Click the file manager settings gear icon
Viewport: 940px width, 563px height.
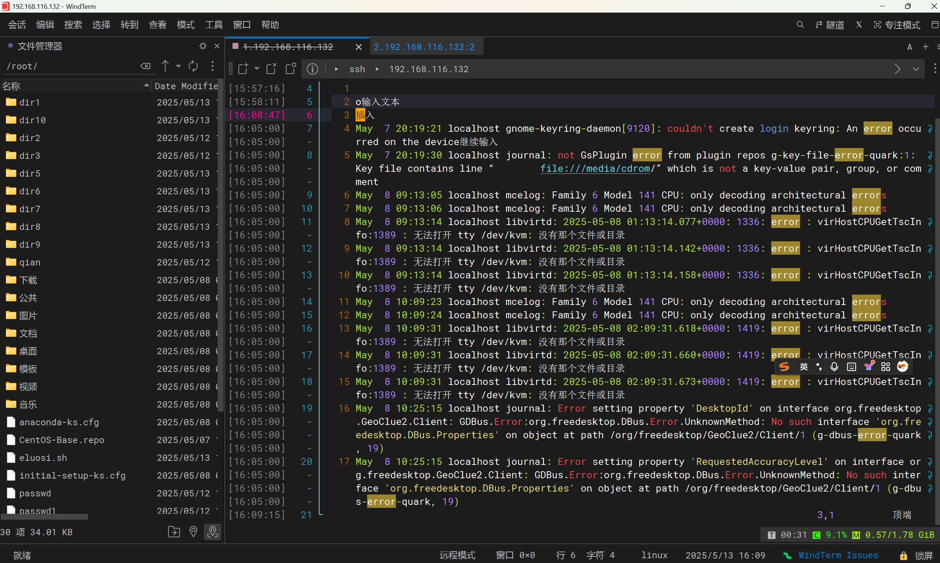pos(203,46)
